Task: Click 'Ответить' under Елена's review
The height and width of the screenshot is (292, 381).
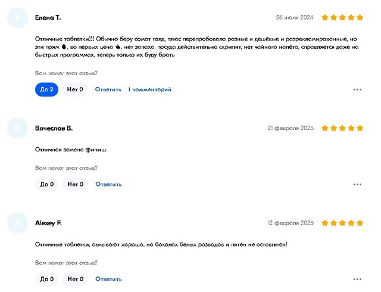Action: click(108, 89)
